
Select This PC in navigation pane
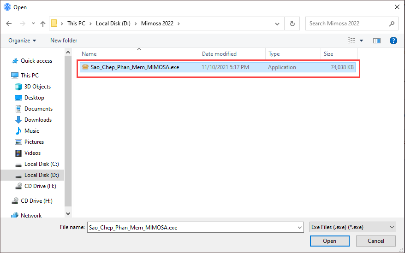pyautogui.click(x=30, y=76)
